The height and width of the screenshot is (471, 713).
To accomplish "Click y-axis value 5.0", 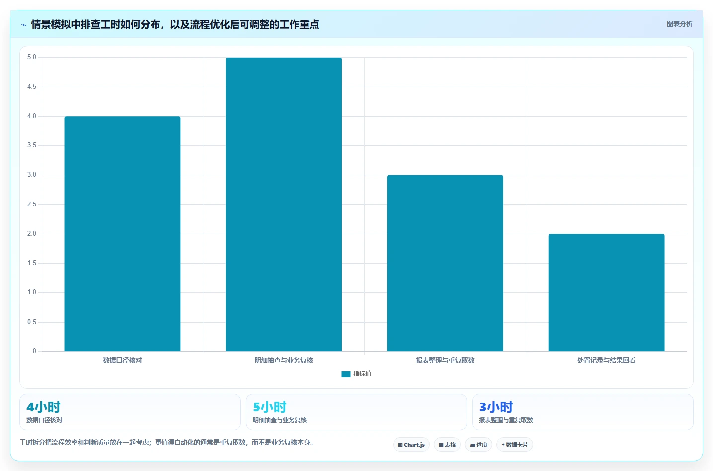I will coord(32,57).
